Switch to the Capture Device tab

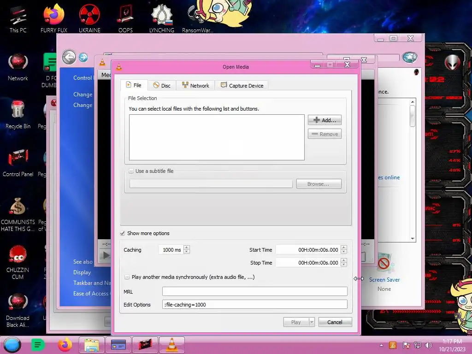click(x=242, y=85)
